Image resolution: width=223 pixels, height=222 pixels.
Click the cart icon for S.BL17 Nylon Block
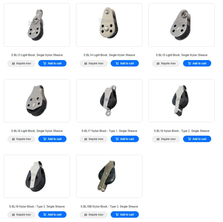pyautogui.click(x=117, y=139)
